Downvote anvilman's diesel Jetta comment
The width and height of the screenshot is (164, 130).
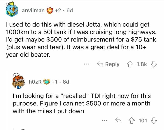(154, 64)
